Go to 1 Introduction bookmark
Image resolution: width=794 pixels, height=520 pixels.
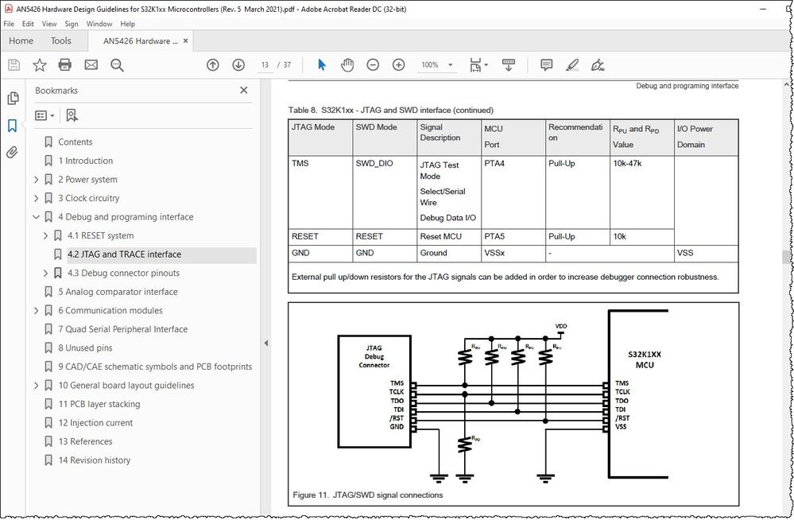85,161
